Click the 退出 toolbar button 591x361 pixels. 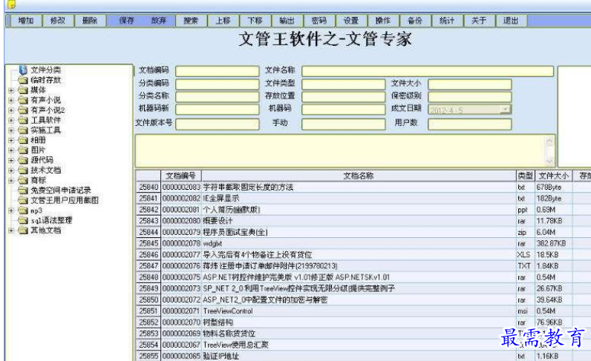pyautogui.click(x=511, y=21)
